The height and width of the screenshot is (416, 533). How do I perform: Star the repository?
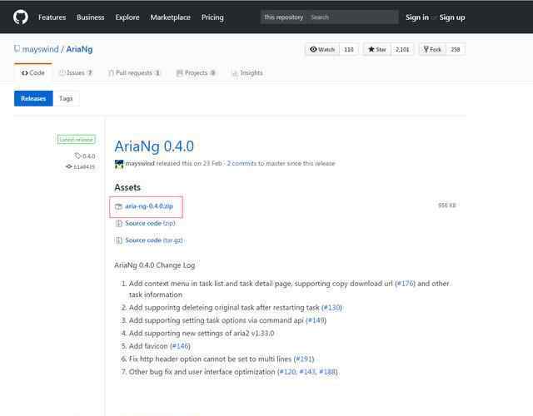pos(377,50)
